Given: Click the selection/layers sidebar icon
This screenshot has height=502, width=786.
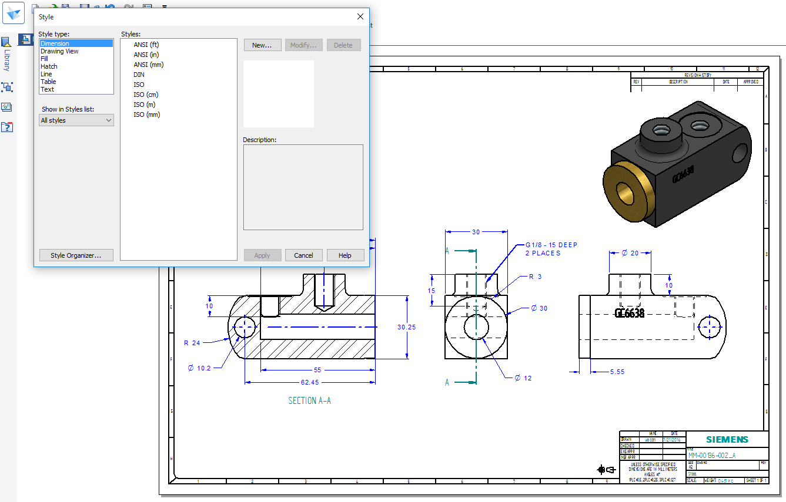Looking at the screenshot, I should tap(8, 87).
